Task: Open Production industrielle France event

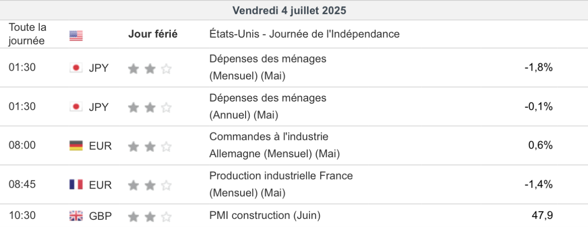Action: click(x=280, y=184)
